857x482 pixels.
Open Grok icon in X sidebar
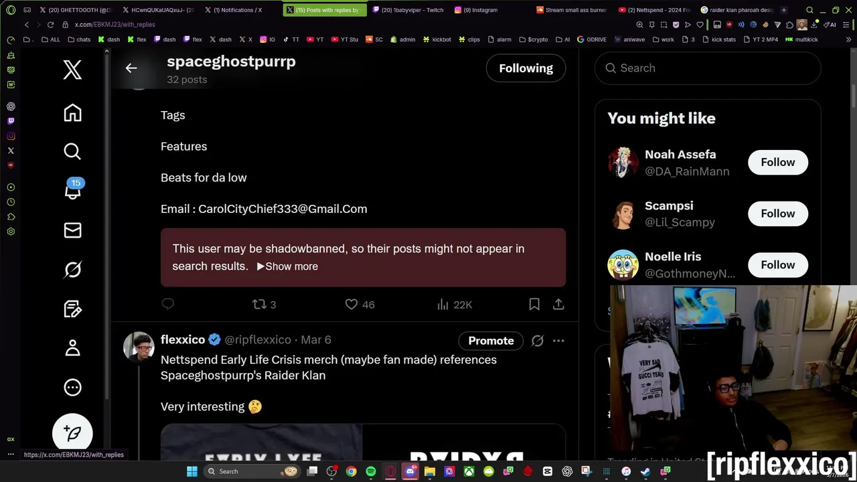[x=72, y=270]
